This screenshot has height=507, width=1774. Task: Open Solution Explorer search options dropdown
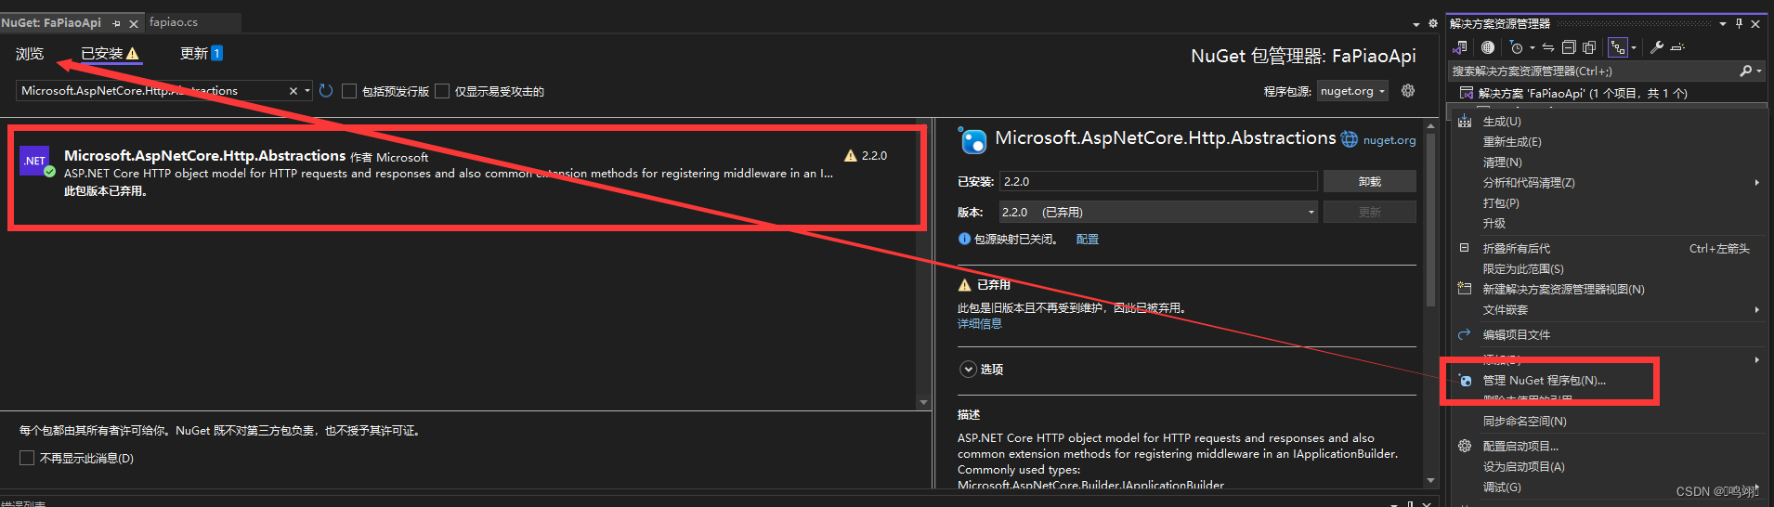coord(1759,71)
